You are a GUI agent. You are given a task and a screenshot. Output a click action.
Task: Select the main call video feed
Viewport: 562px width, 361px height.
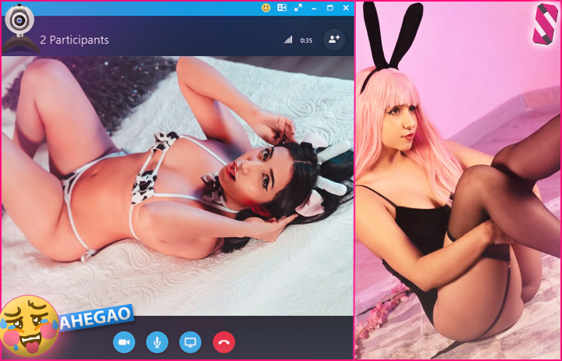click(177, 186)
